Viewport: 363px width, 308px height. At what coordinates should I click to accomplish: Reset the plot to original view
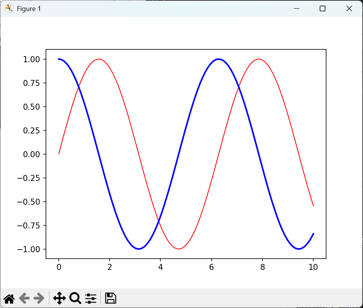9,299
